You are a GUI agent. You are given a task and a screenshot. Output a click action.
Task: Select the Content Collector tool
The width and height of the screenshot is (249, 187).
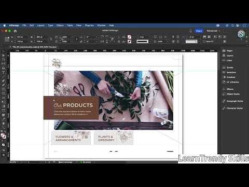[x=4, y=68]
